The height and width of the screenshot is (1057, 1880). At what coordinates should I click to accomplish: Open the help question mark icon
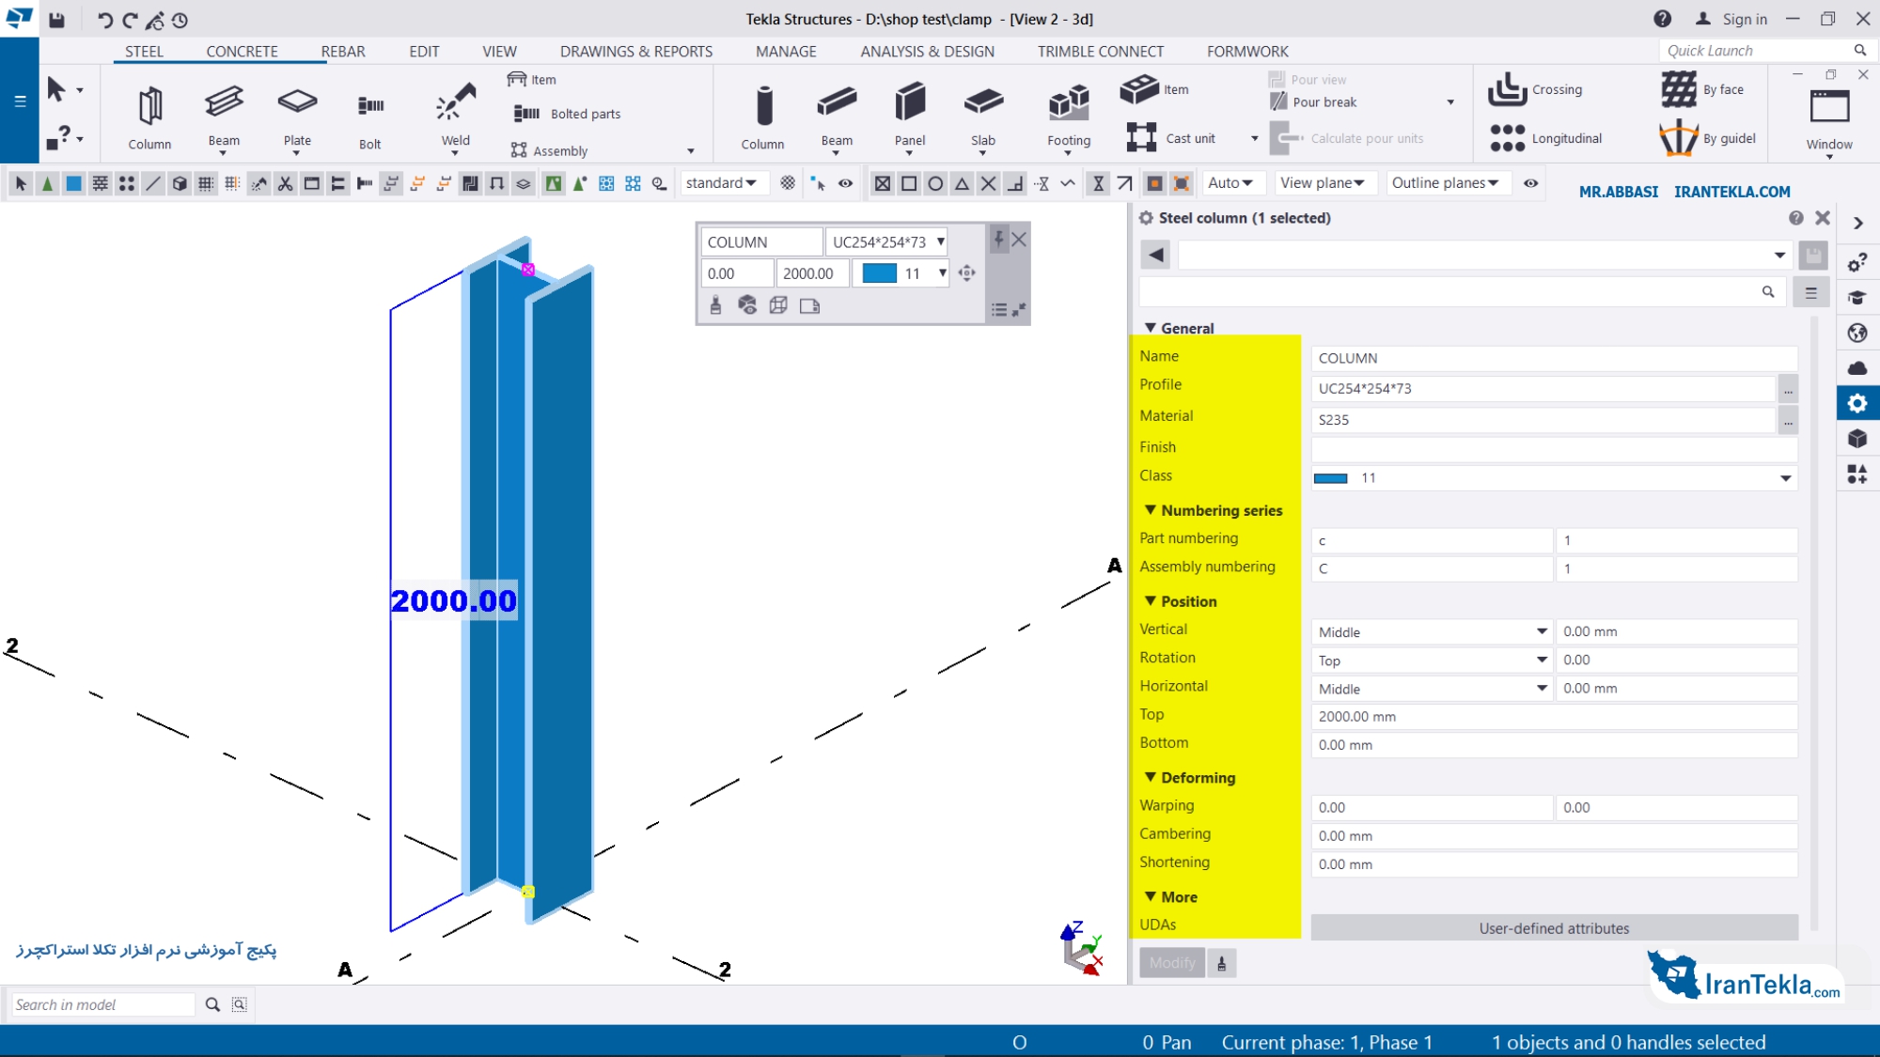1663,19
